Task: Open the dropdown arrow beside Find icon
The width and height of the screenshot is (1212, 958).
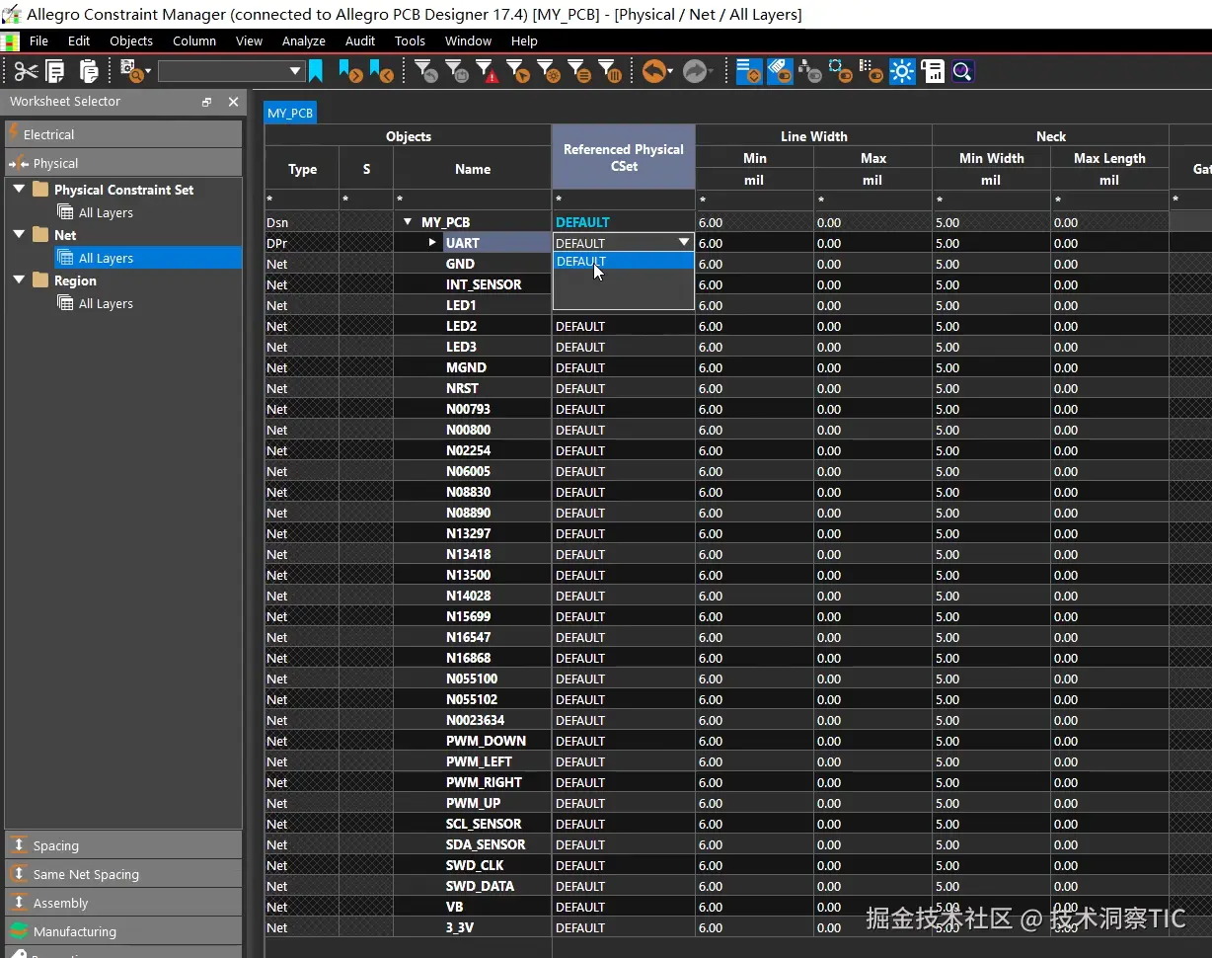Action: pyautogui.click(x=148, y=71)
